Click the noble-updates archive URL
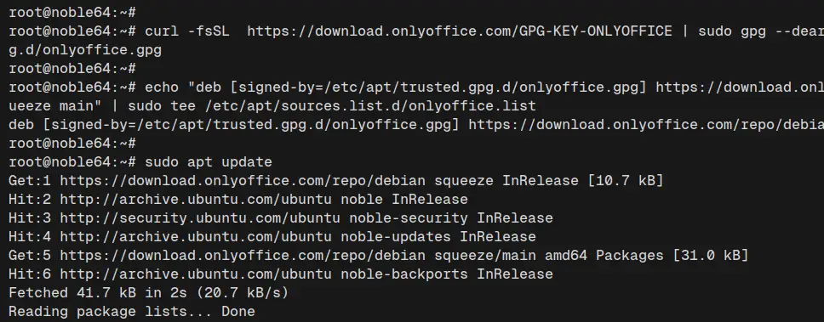The image size is (824, 322). (x=196, y=236)
